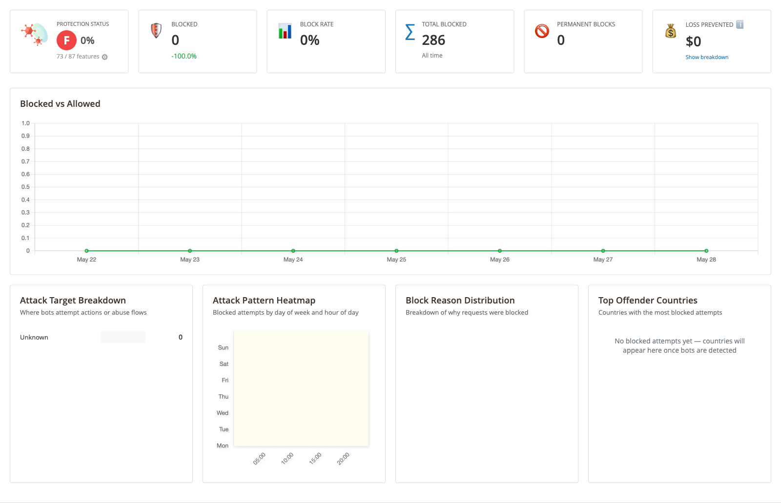Click the red F grade badge
Image resolution: width=781 pixels, height=503 pixels.
(x=66, y=40)
